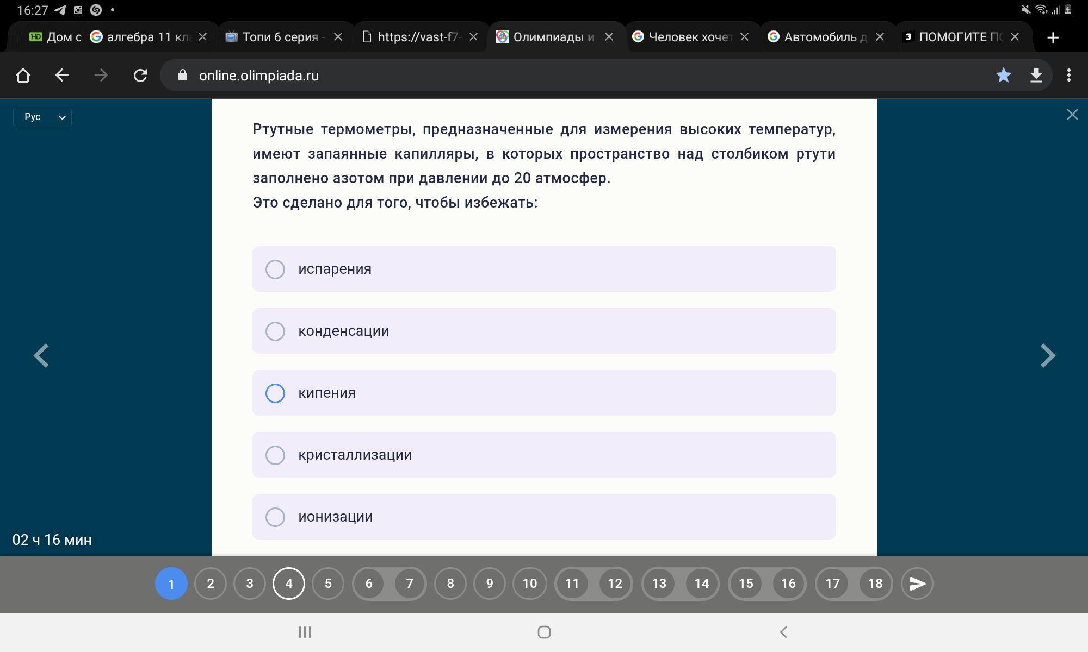Go to next question with right chevron

click(1047, 356)
